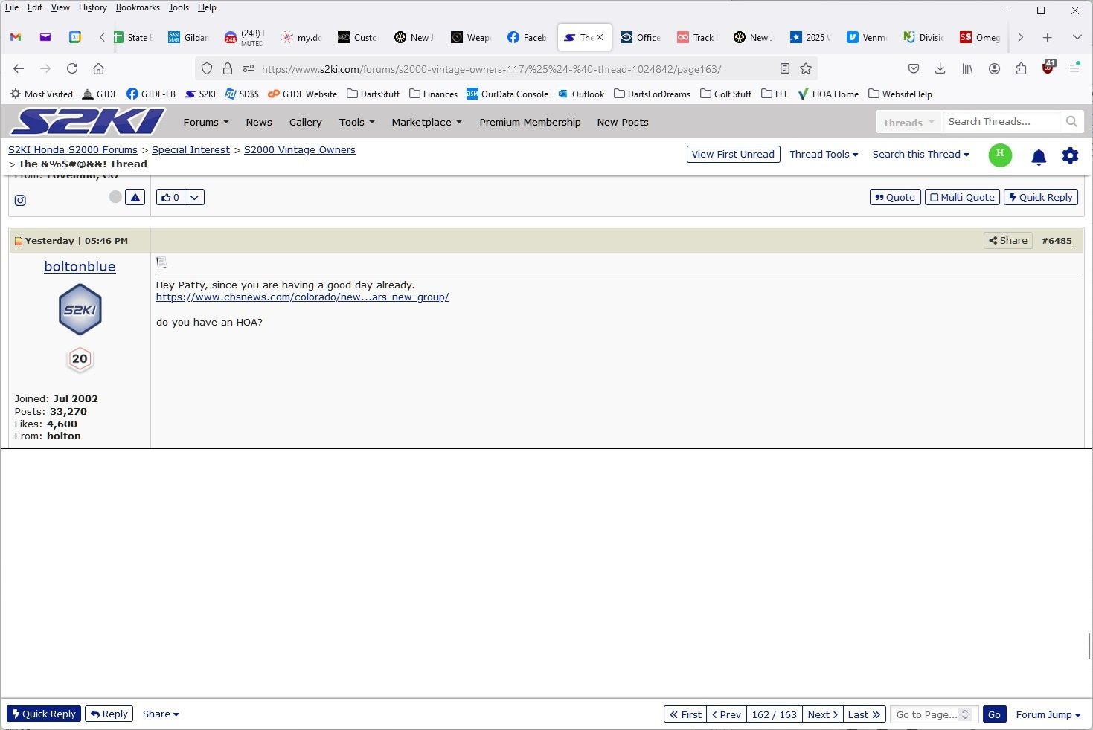Click the View First Unread button
Viewport: 1093px width, 730px height.
point(733,154)
